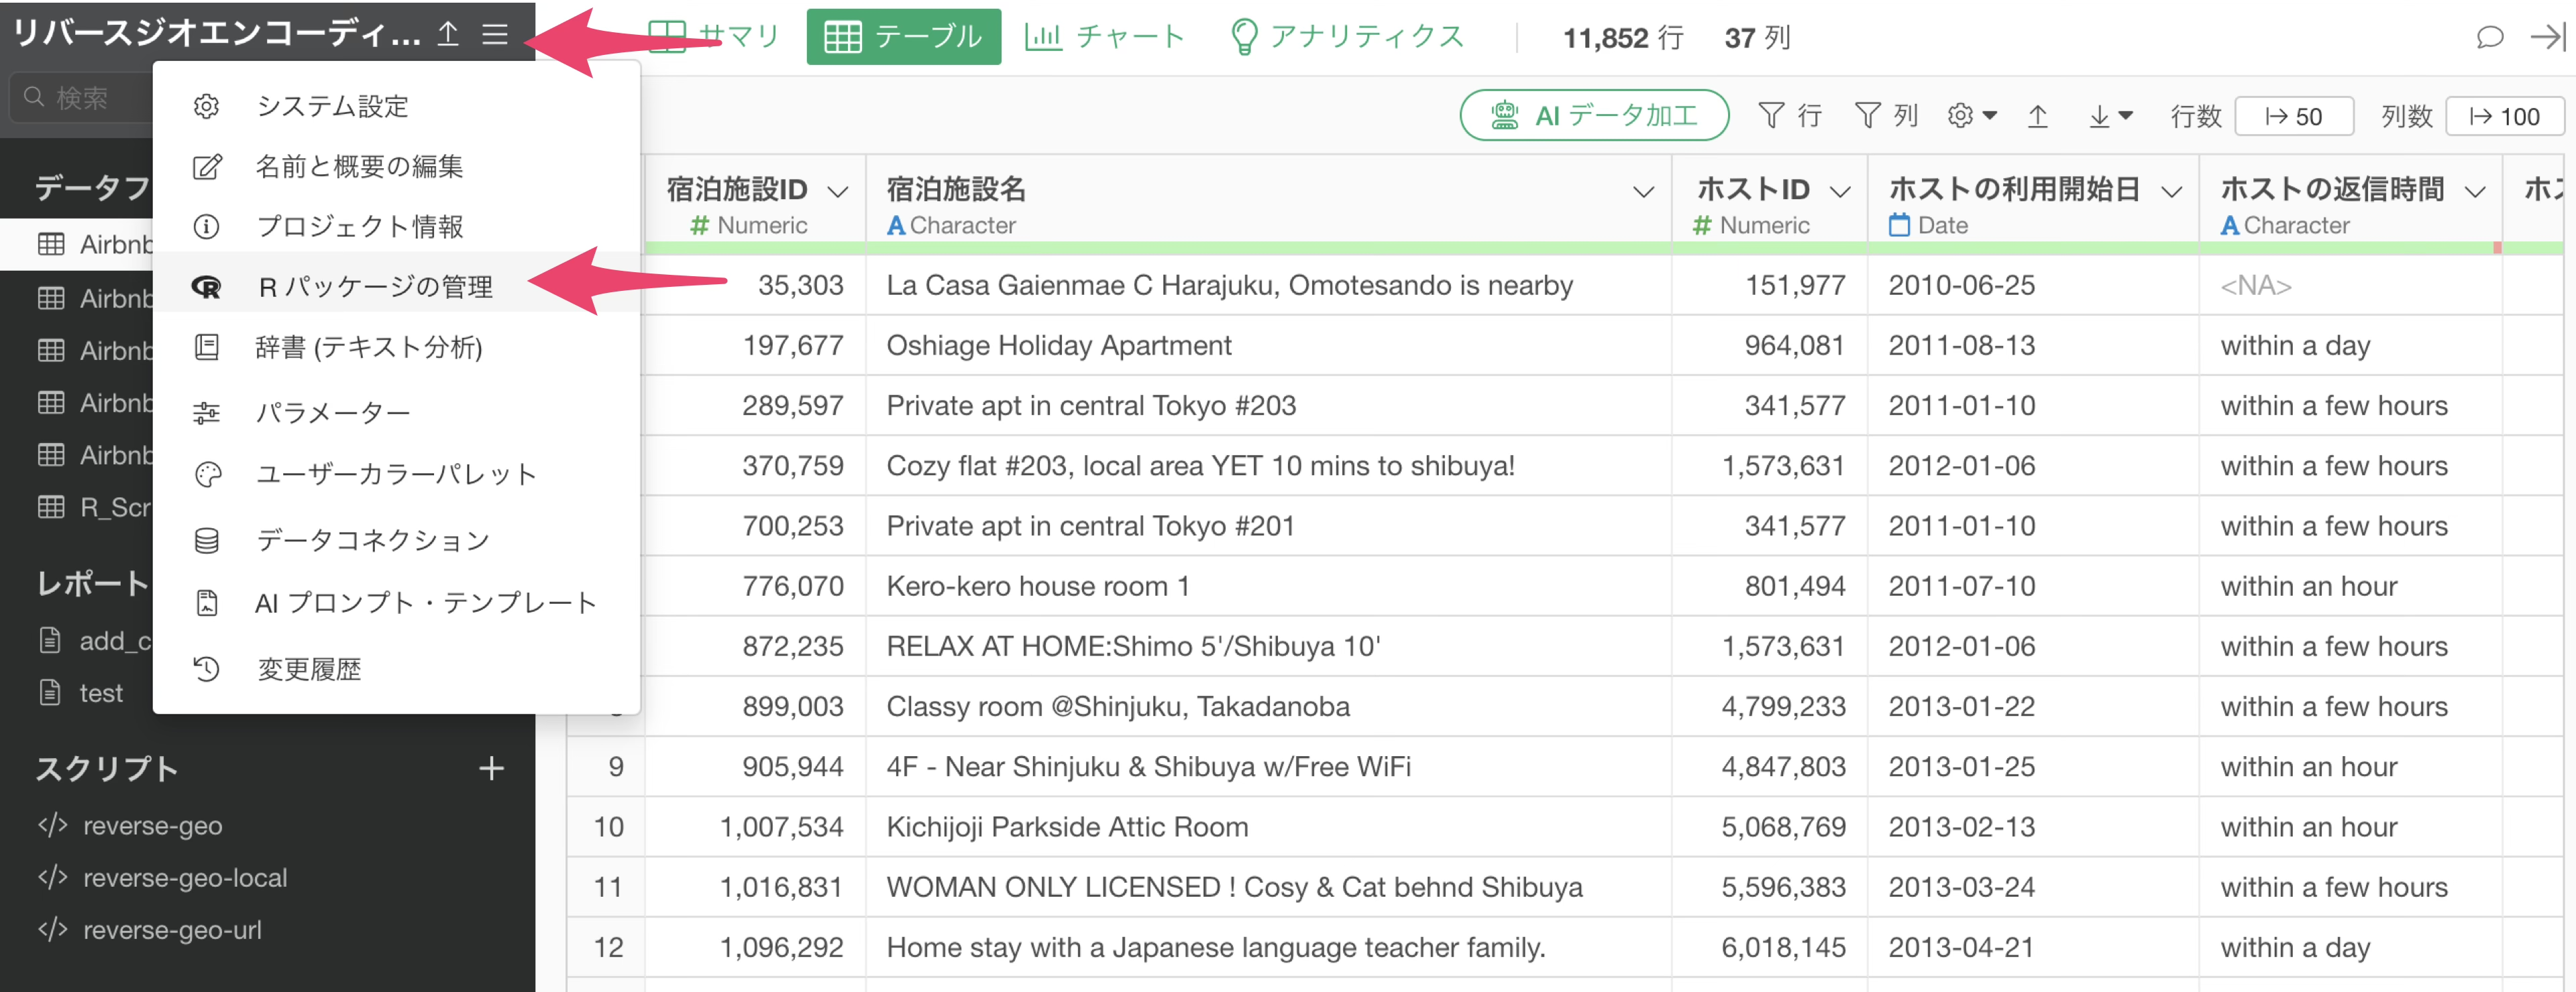Click the AI データ加工 button
The width and height of the screenshot is (2576, 992).
tap(1594, 116)
